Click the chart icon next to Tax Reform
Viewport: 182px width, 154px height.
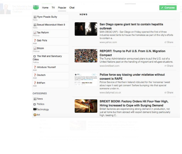tap(35, 33)
